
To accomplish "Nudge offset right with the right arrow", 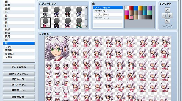I will point(170,15).
